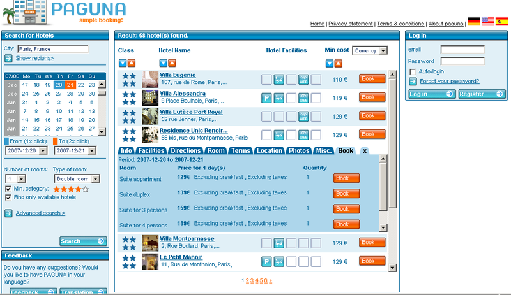
Task: Click the City input field
Action: [x=52, y=48]
